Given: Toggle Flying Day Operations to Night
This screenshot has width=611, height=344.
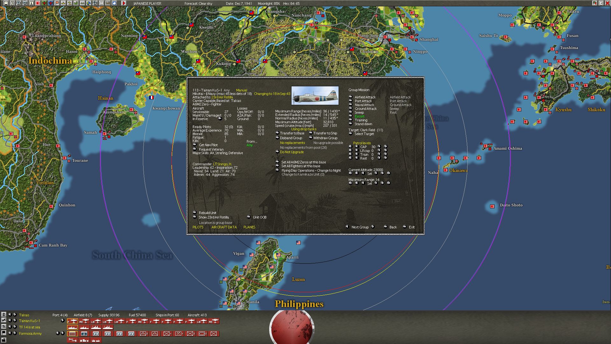Looking at the screenshot, I should tap(311, 170).
